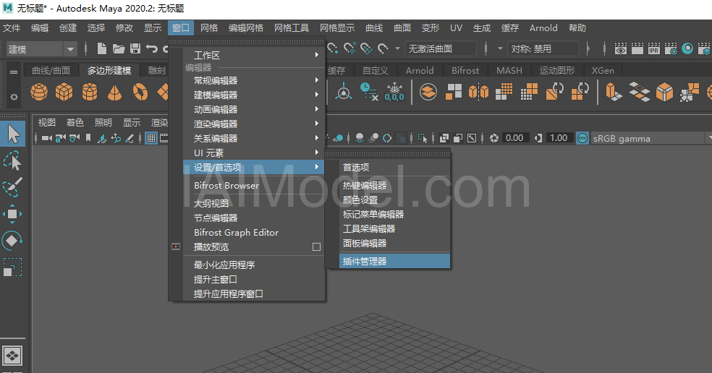Expand the 关系编辑器 submenu
712x373 pixels.
click(x=254, y=138)
